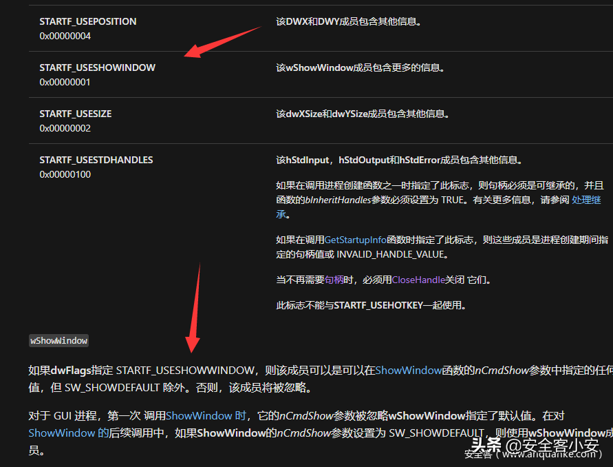Select STARTF_USESHOWINDOW flag name
Viewport: 613px width, 467px height.
pyautogui.click(x=97, y=68)
